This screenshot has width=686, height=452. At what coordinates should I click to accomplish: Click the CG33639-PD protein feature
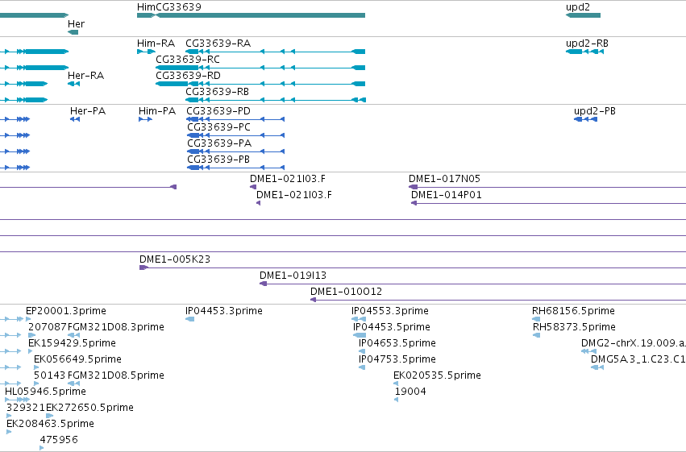(235, 119)
